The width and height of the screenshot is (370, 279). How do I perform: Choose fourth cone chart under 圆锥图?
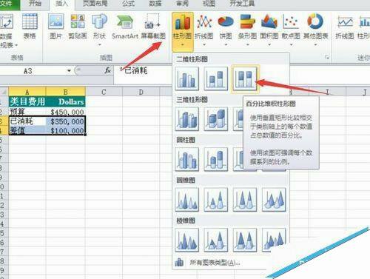pos(274,200)
